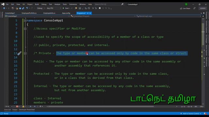Click the yellow warnings count icon
Screen dimensions: 209x117
23,106
